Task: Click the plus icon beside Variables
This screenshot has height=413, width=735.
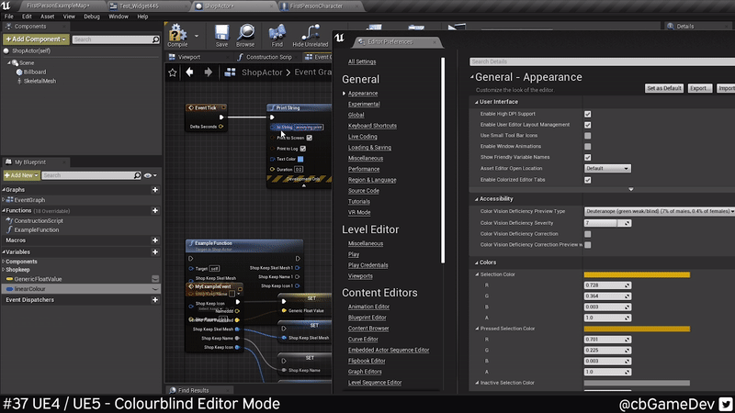Action: pos(155,251)
